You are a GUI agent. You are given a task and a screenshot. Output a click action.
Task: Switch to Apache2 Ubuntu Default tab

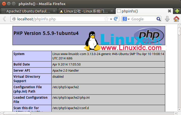tap(29, 11)
